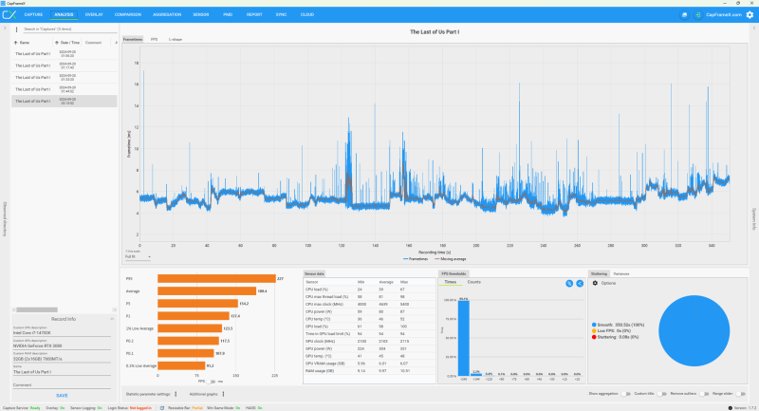The height and width of the screenshot is (411, 759).
Task: Switch to L-shape graph tab
Action: (x=176, y=39)
